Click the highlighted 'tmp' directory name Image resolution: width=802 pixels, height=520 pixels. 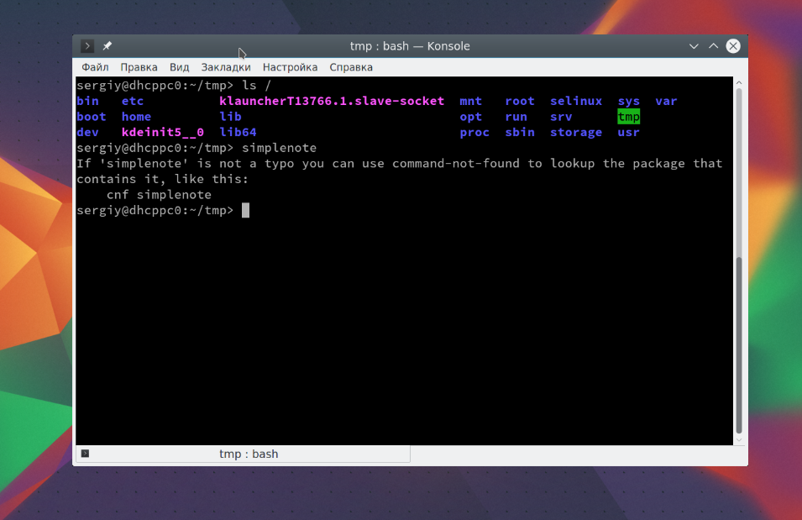click(x=629, y=117)
